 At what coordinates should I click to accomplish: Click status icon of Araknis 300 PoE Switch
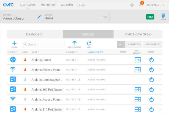(13, 89)
